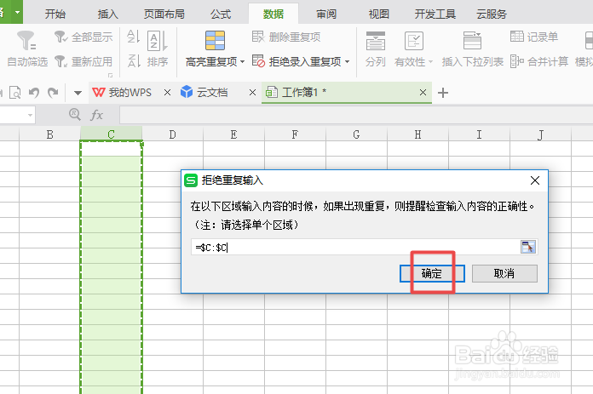593x394 pixels.
Task: Click the print preview icon
Action: pos(14,92)
